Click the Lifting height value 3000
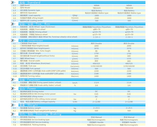The width and height of the screenshot is (157, 127). 129,18
